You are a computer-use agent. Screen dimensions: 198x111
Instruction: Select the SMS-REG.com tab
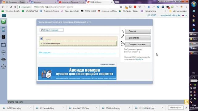pos(98,2)
